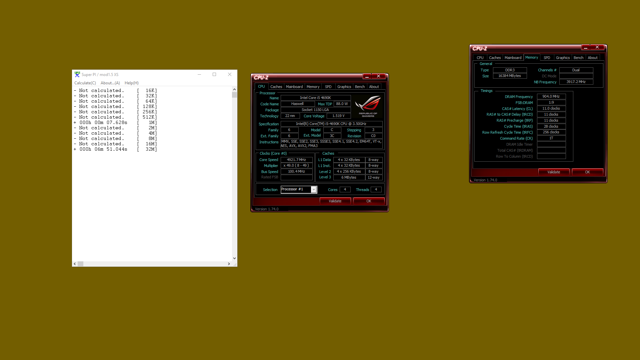This screenshot has height=360, width=640.
Task: Switch to Bench tab in Memory window
Action: (579, 58)
